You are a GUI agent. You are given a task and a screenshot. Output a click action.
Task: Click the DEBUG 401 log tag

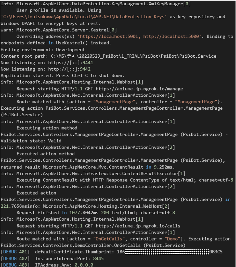(15, 252)
